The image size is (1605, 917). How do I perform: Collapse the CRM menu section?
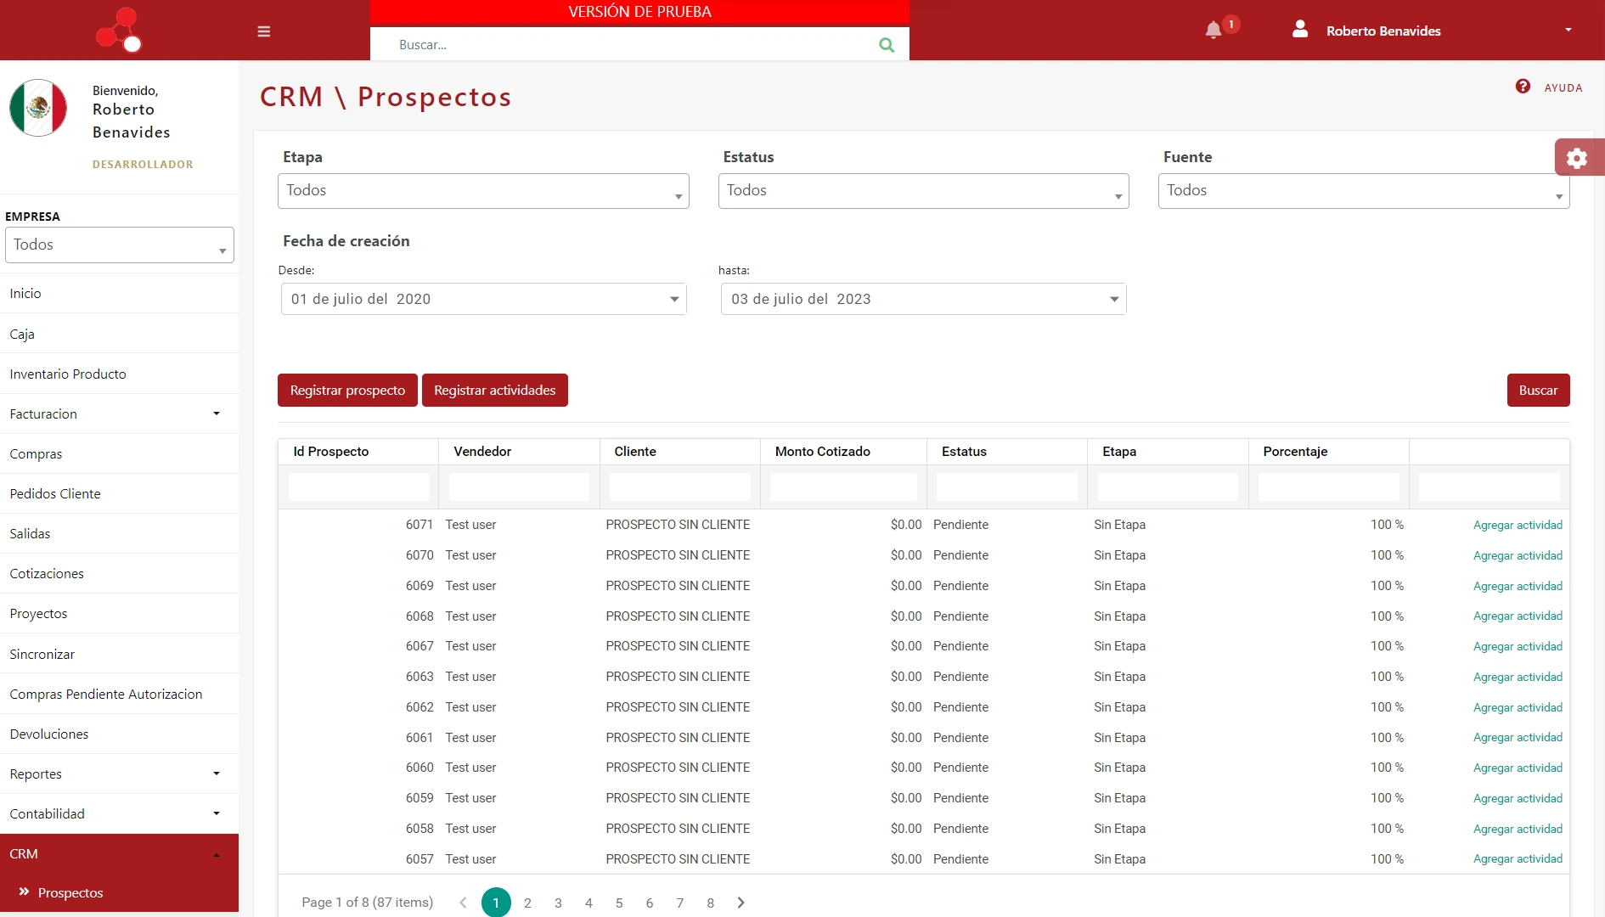tap(119, 853)
